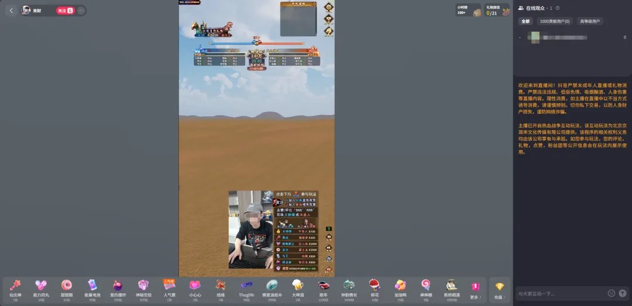The height and width of the screenshot is (306, 632).
Task: Type in the 与大家互动一下 chat field
Action: click(559, 293)
